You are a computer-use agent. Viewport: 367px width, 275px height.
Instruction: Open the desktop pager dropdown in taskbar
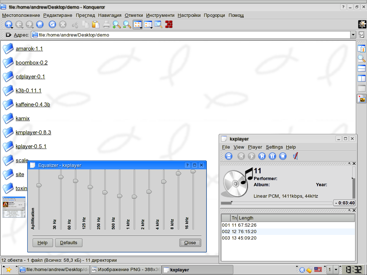[x=335, y=269]
